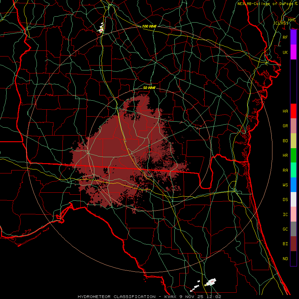The height and width of the screenshot is (299, 299).
Task: Click the IC legend label
Action: point(285,215)
